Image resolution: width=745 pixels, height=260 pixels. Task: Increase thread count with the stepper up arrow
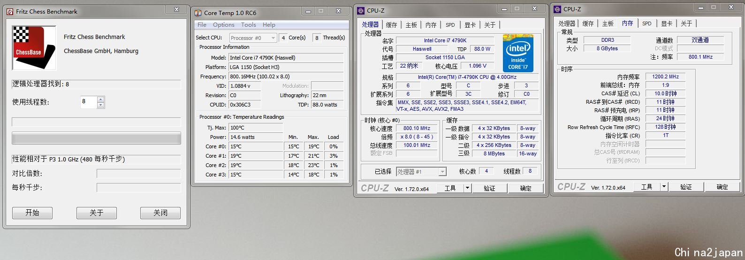(x=100, y=99)
